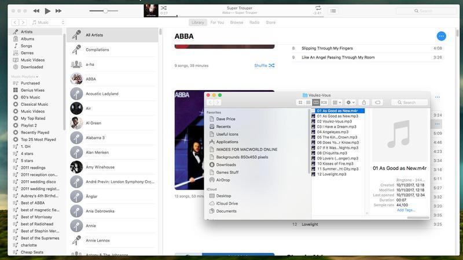Select All Artists in the artist list
This screenshot has width=463, height=260.
(112, 35)
